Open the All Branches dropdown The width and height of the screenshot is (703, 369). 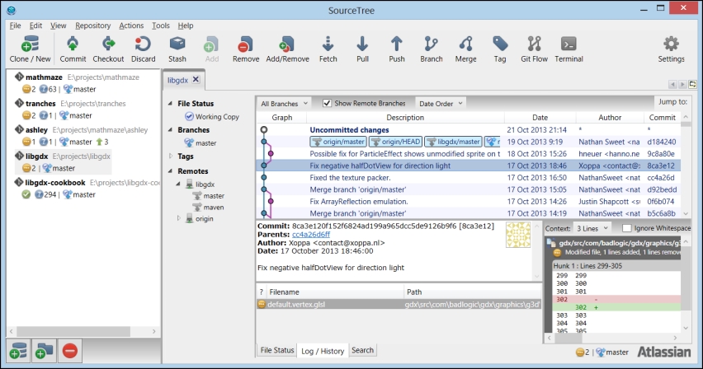click(284, 104)
